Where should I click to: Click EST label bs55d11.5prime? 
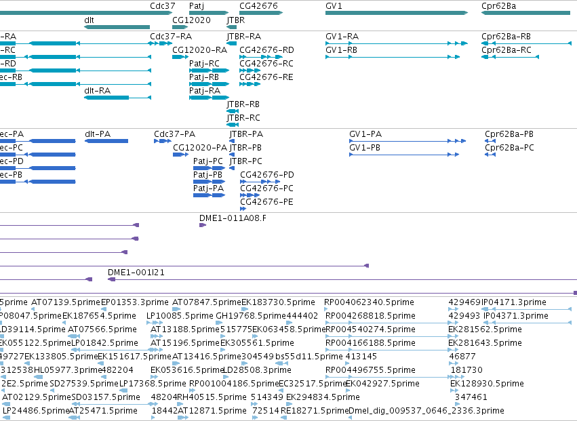point(309,357)
